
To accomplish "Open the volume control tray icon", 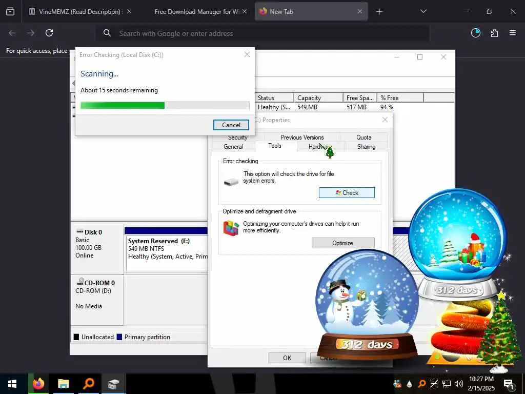I will point(459,384).
